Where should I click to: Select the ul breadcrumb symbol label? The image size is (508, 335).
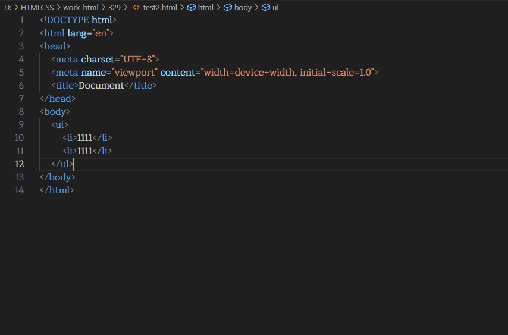[275, 8]
